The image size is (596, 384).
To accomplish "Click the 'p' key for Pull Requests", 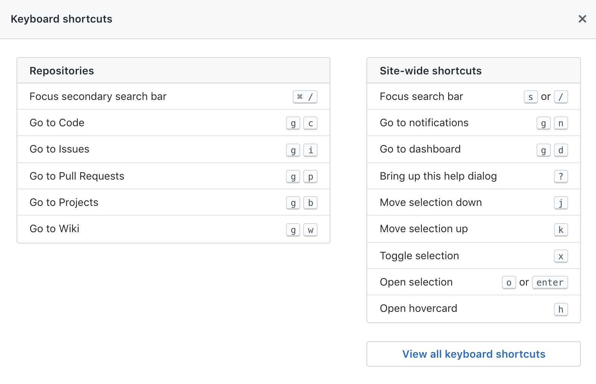I will [310, 177].
